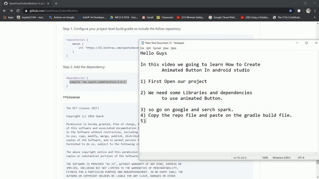
Task: Click the 'Step 2. Add the dependency' text
Action: tap(84, 67)
